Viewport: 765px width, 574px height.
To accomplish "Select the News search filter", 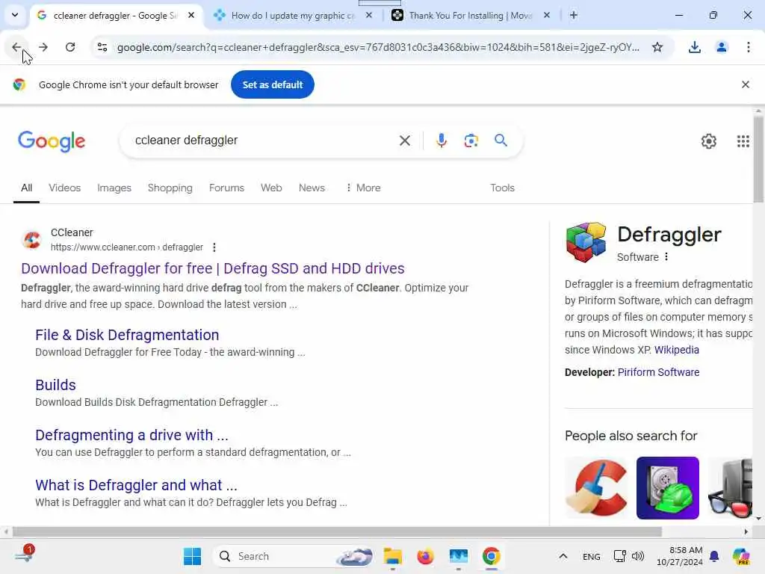I will (312, 188).
